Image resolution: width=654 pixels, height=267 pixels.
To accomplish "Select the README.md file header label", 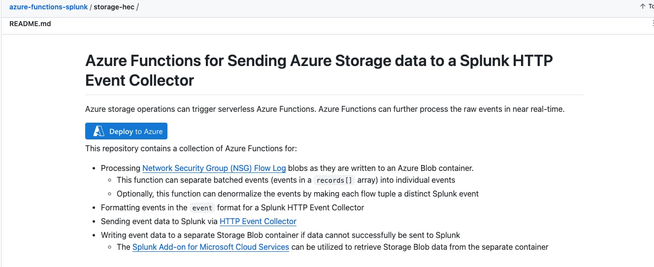I will pos(30,24).
